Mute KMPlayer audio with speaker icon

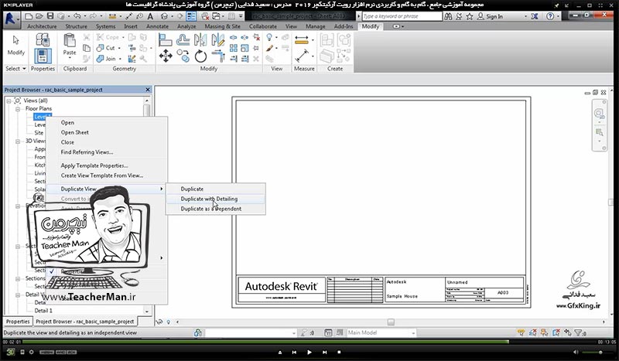[575, 352]
